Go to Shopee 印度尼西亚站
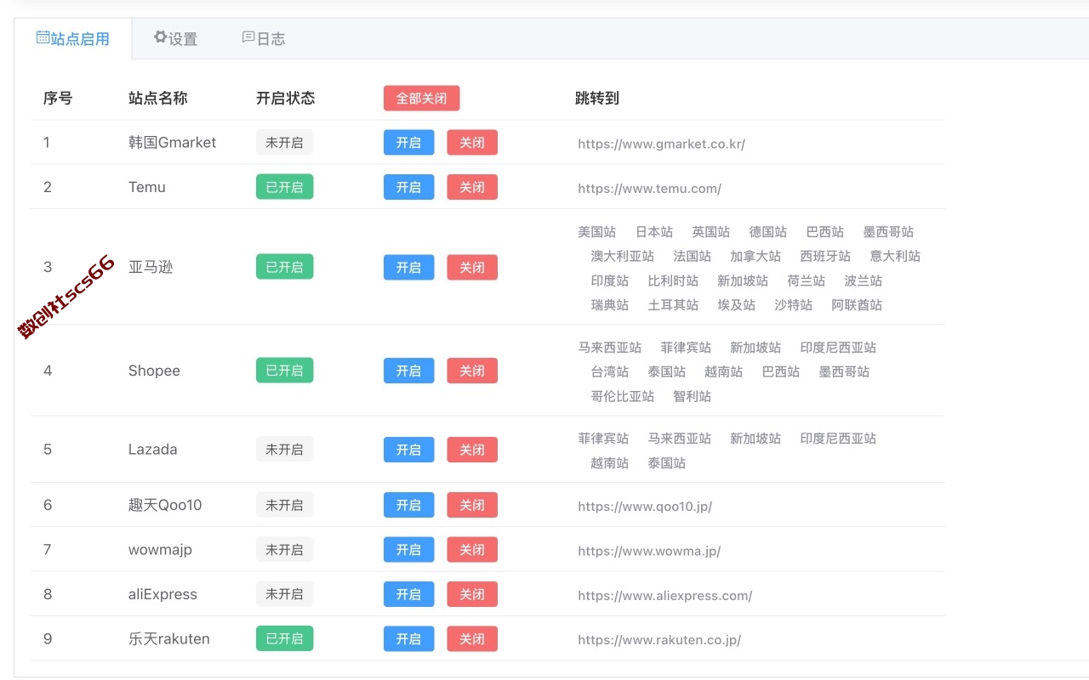This screenshot has width=1089, height=680. click(838, 348)
